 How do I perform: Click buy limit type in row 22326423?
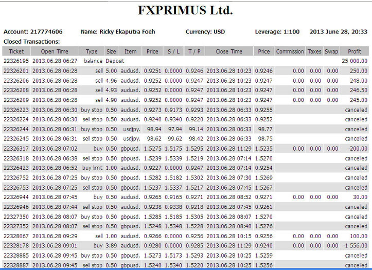pos(92,168)
